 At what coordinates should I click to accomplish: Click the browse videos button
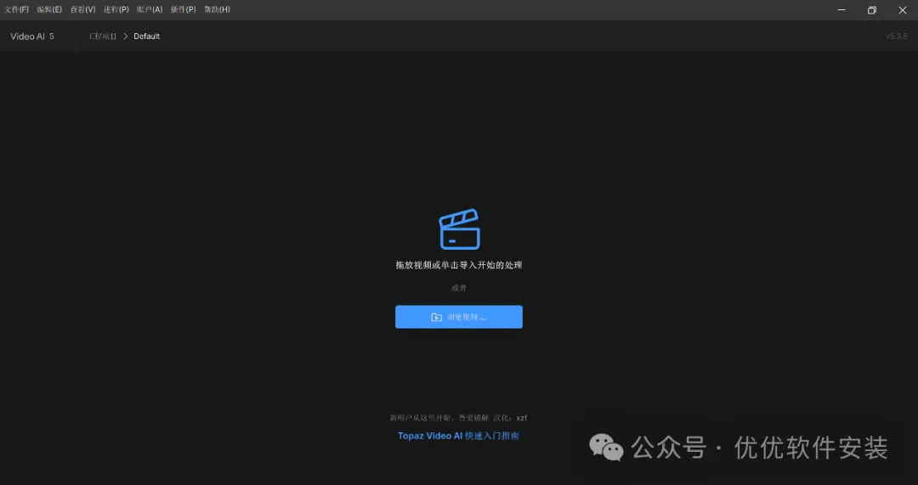458,317
